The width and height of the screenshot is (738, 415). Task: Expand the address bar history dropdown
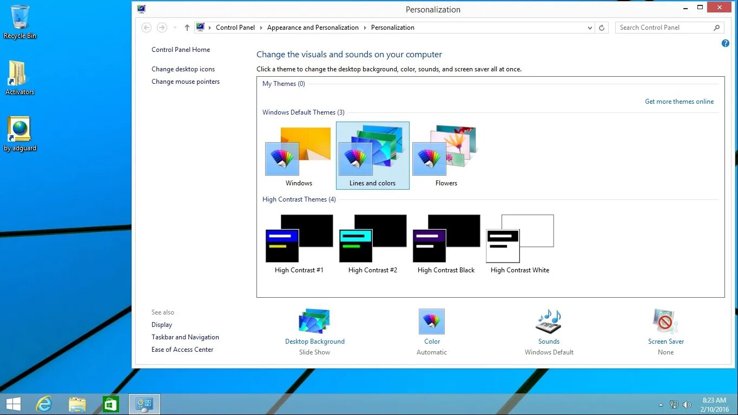click(590, 28)
